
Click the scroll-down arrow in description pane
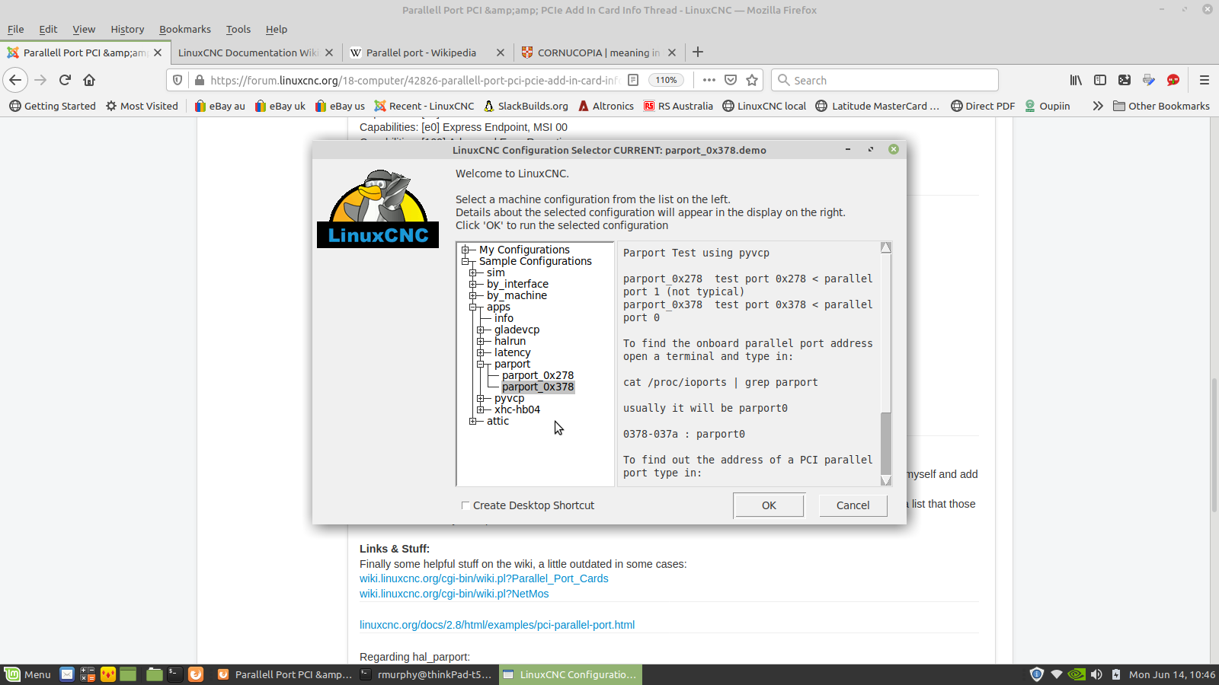[x=885, y=480]
